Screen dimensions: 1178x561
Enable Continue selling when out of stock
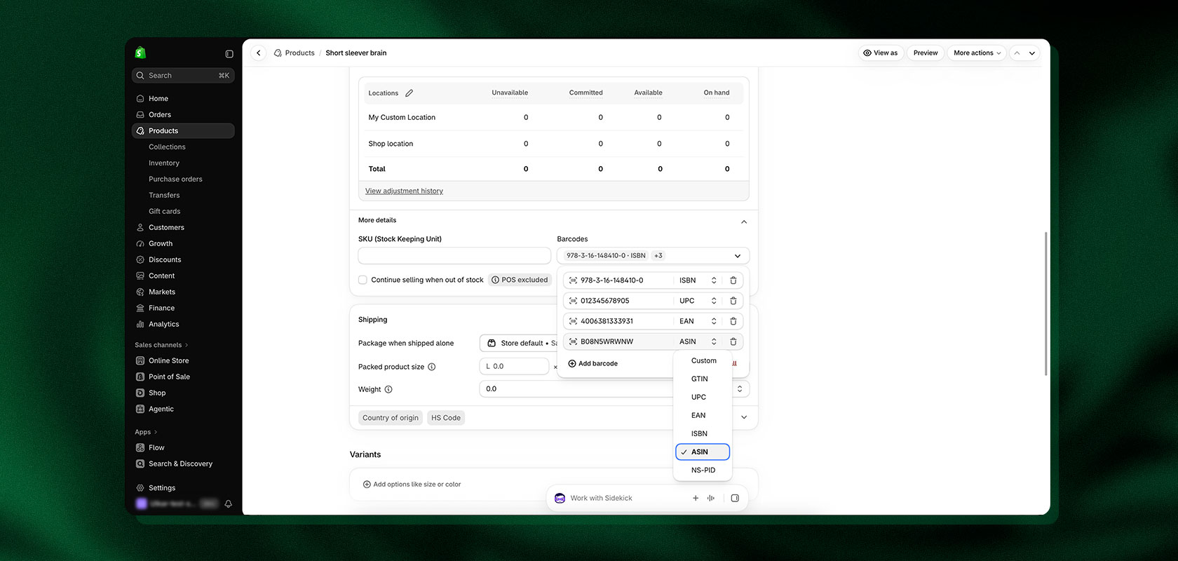[x=363, y=280]
